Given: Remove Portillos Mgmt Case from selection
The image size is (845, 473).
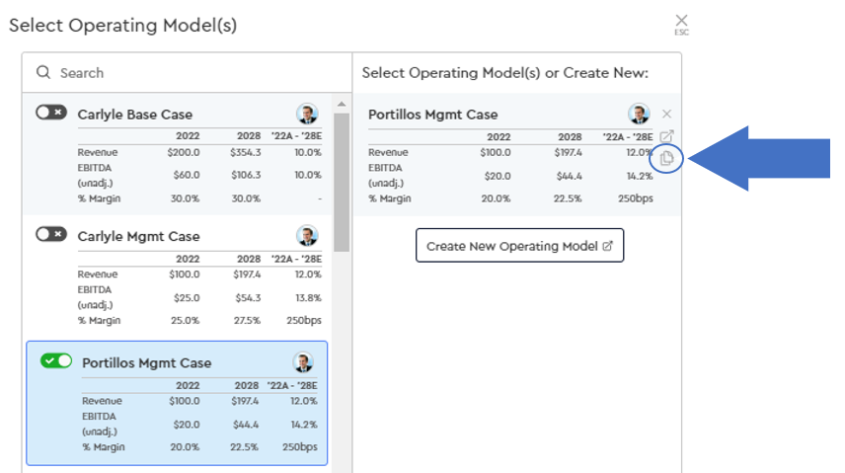Looking at the screenshot, I should pyautogui.click(x=666, y=114).
